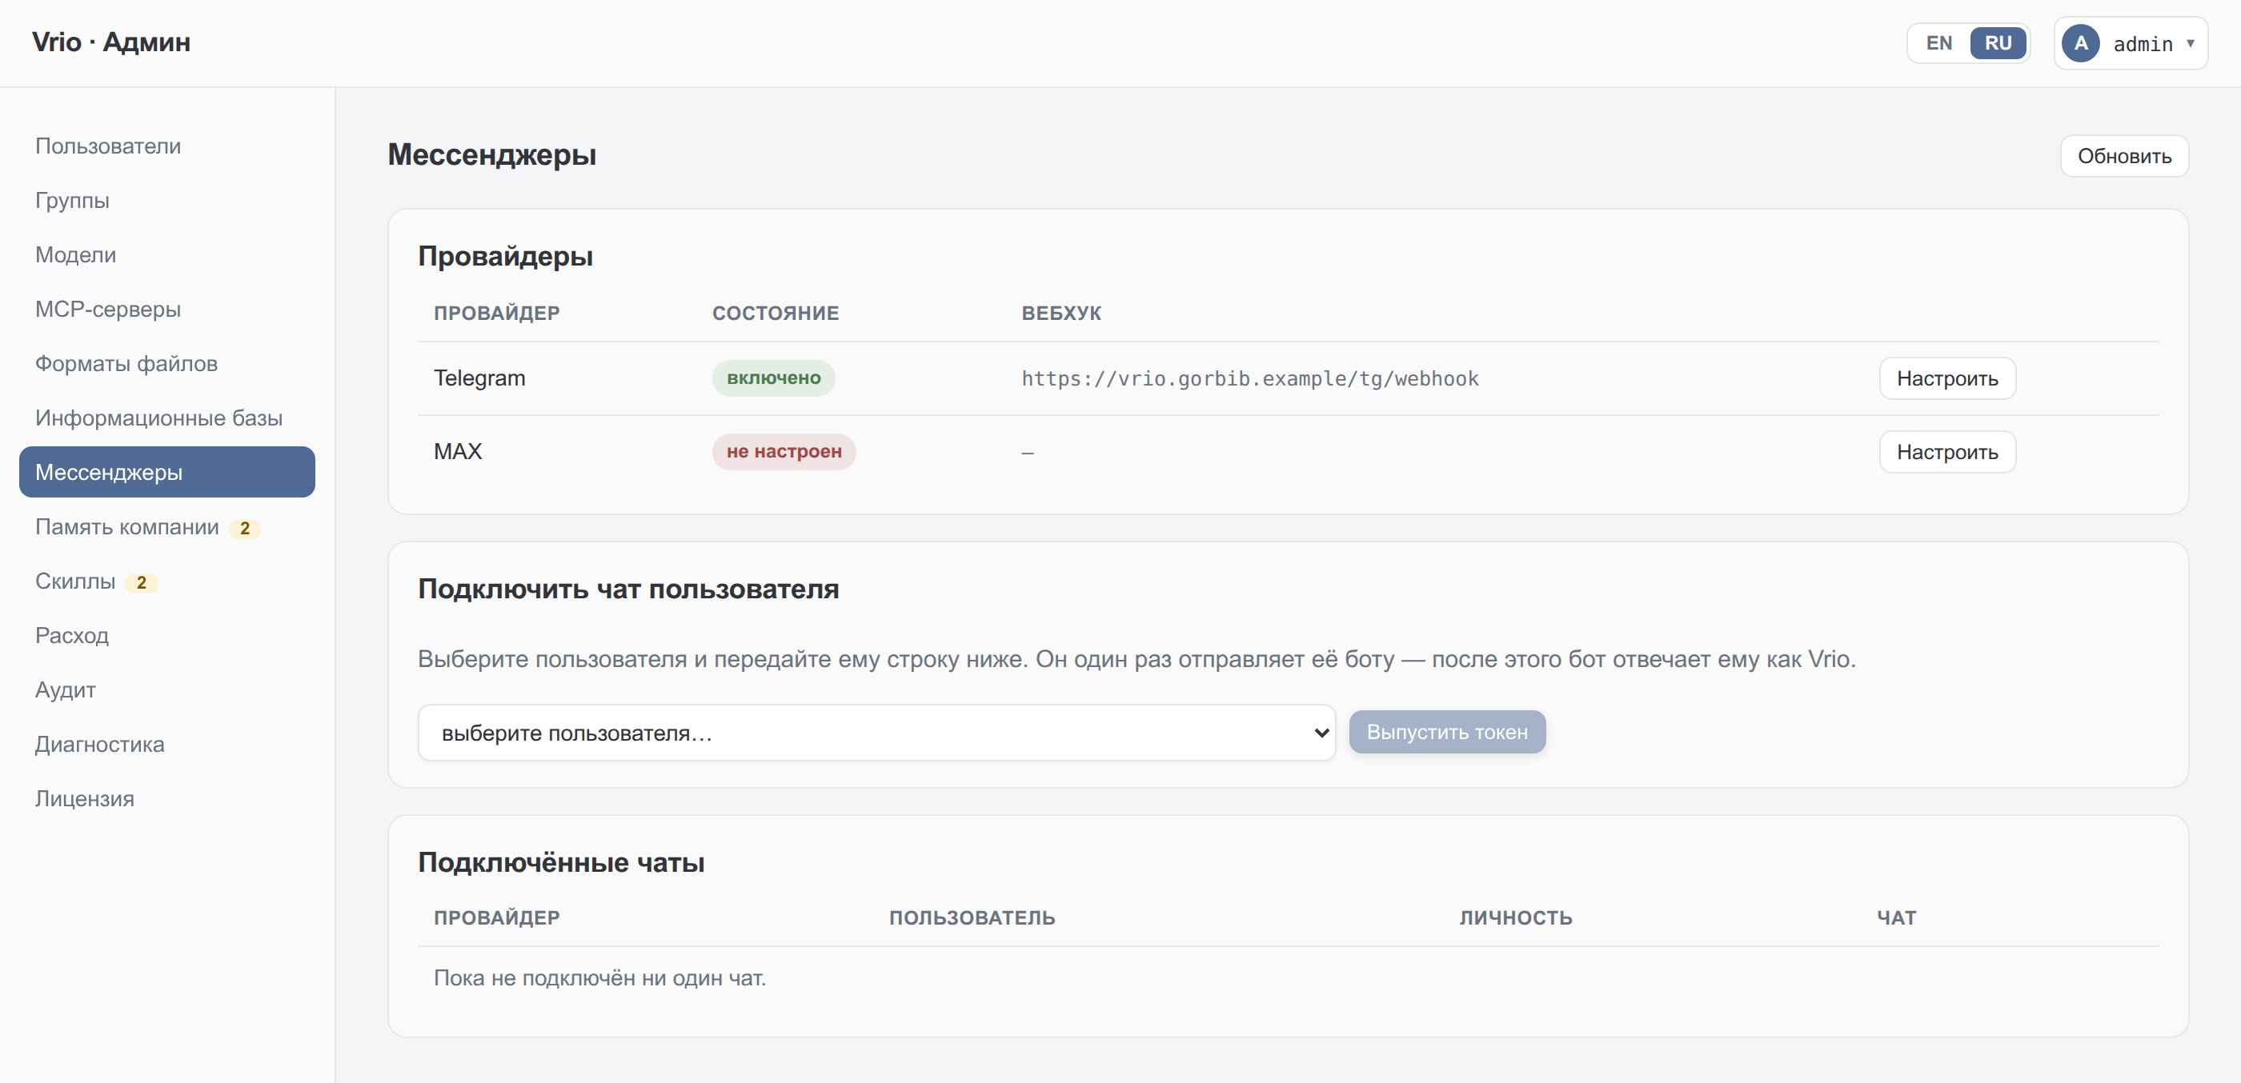2241x1083 pixels.
Task: Open the Пользователи section
Action: [167, 146]
